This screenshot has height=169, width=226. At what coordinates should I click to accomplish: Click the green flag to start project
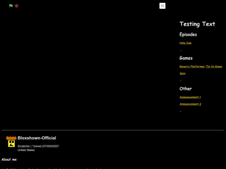pyautogui.click(x=11, y=6)
